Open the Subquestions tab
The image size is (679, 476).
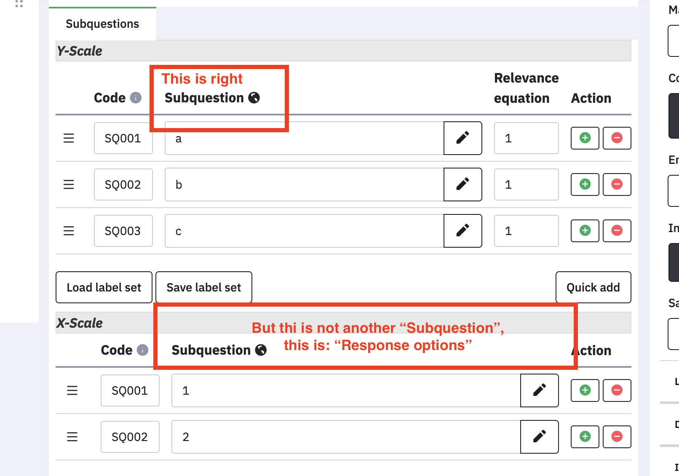(x=102, y=24)
